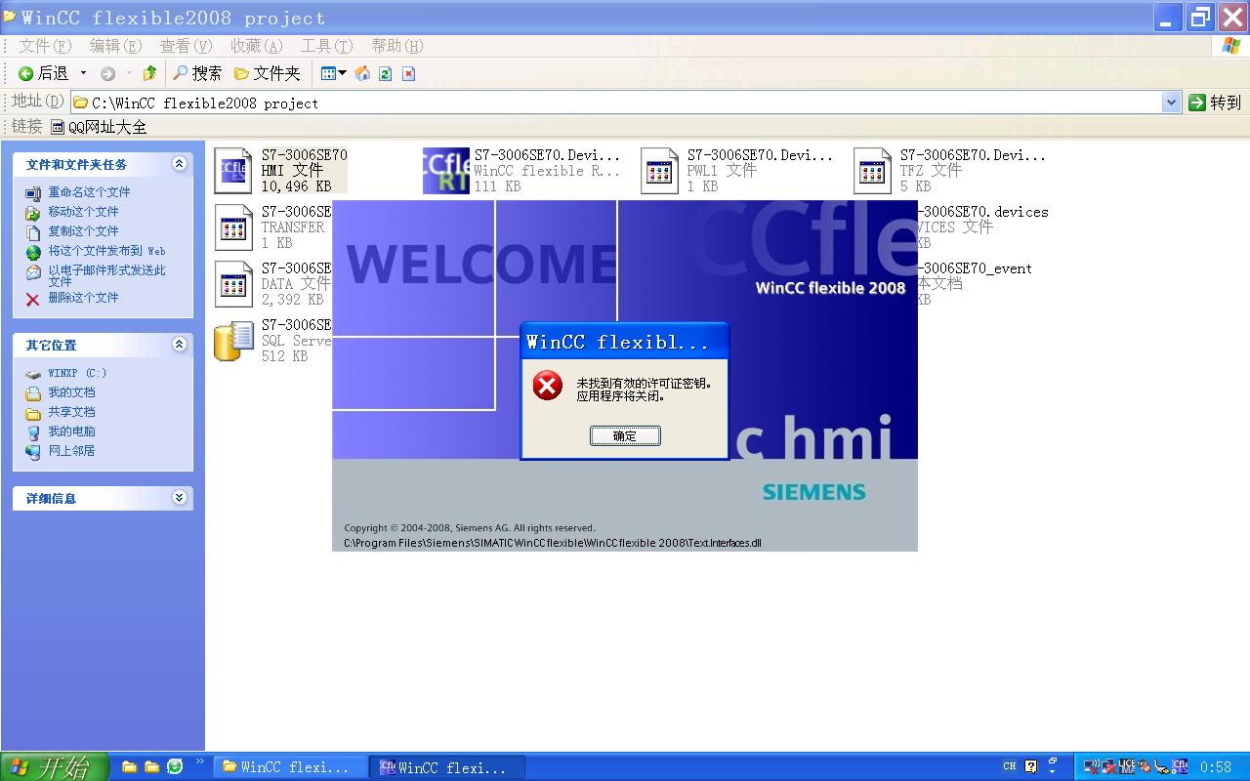Go up one folder level

(149, 73)
